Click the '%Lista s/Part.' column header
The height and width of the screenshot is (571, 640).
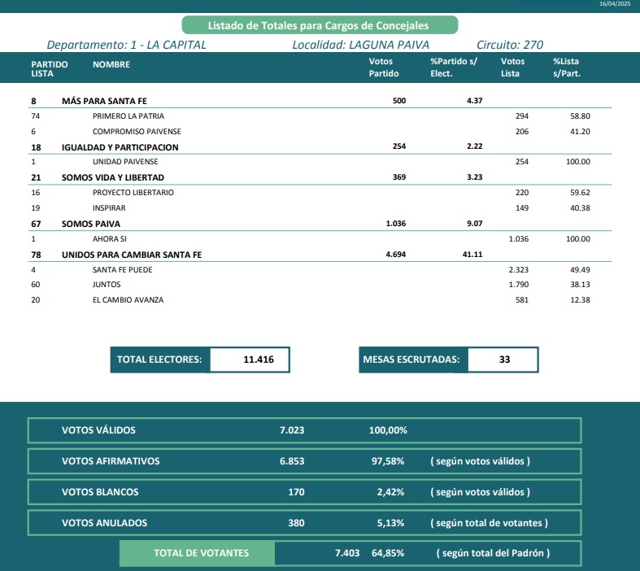pos(567,67)
